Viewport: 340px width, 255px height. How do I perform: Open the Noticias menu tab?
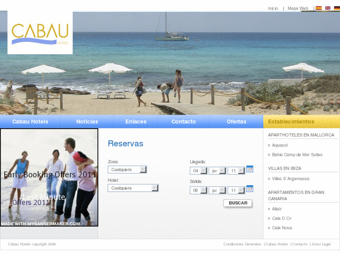point(87,122)
